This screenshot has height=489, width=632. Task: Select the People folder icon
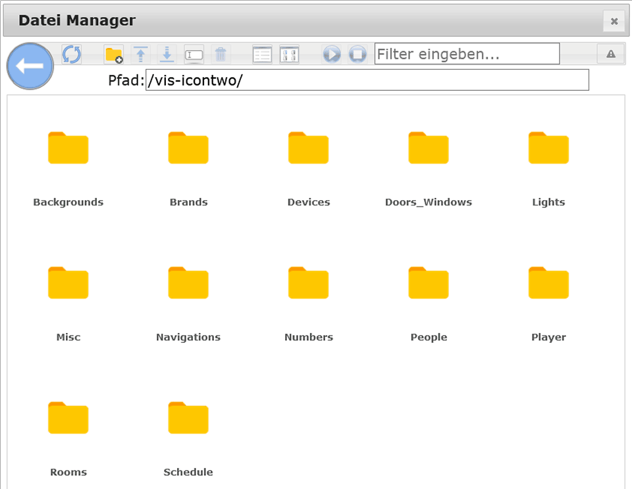(429, 283)
